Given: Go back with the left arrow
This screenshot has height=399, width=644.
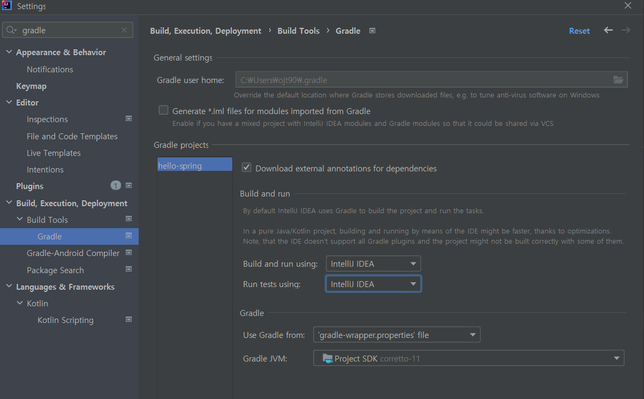Looking at the screenshot, I should [x=608, y=31].
